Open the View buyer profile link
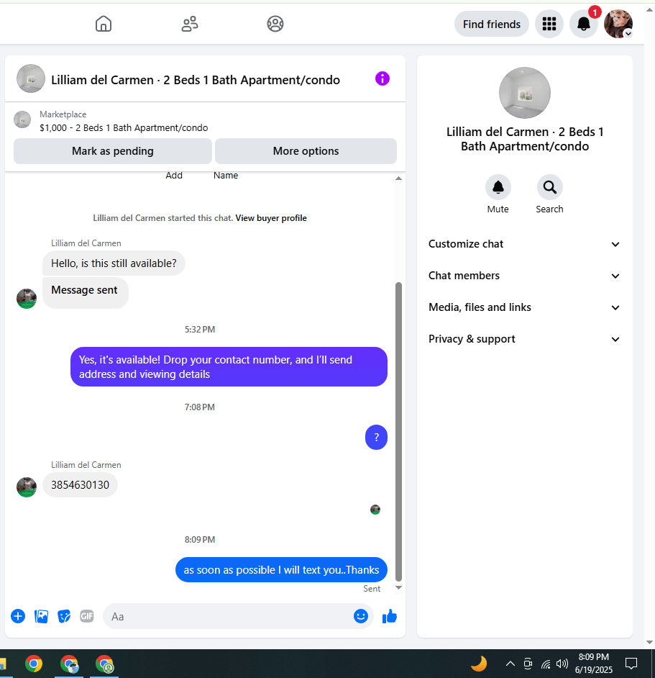The width and height of the screenshot is (655, 678). tap(271, 218)
